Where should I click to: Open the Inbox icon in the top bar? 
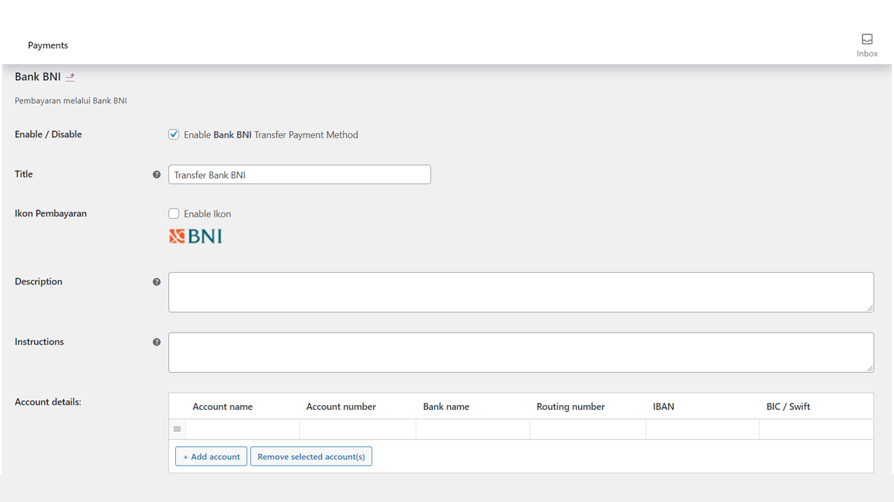pyautogui.click(x=867, y=40)
